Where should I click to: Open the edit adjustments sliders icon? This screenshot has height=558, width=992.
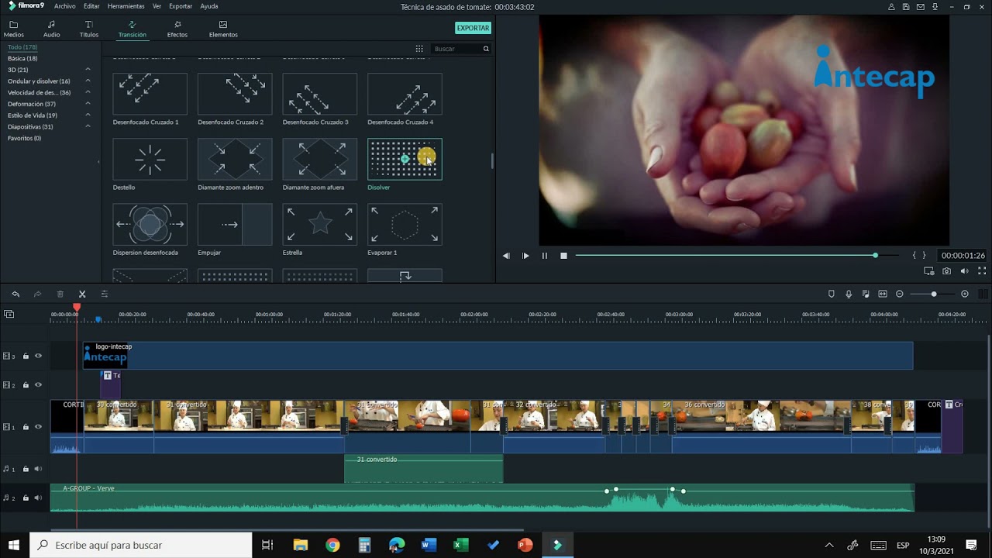click(x=105, y=294)
